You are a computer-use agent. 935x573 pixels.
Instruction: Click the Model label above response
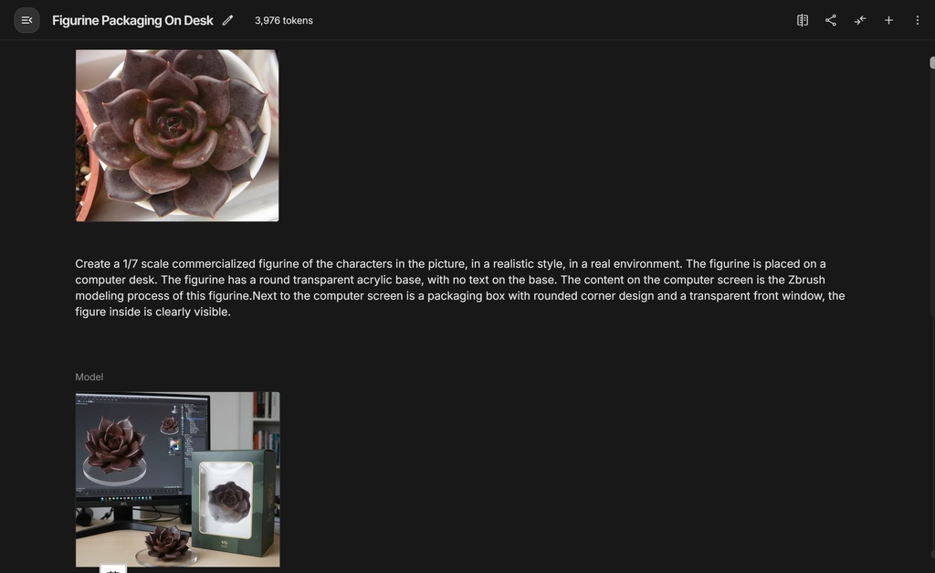[89, 377]
